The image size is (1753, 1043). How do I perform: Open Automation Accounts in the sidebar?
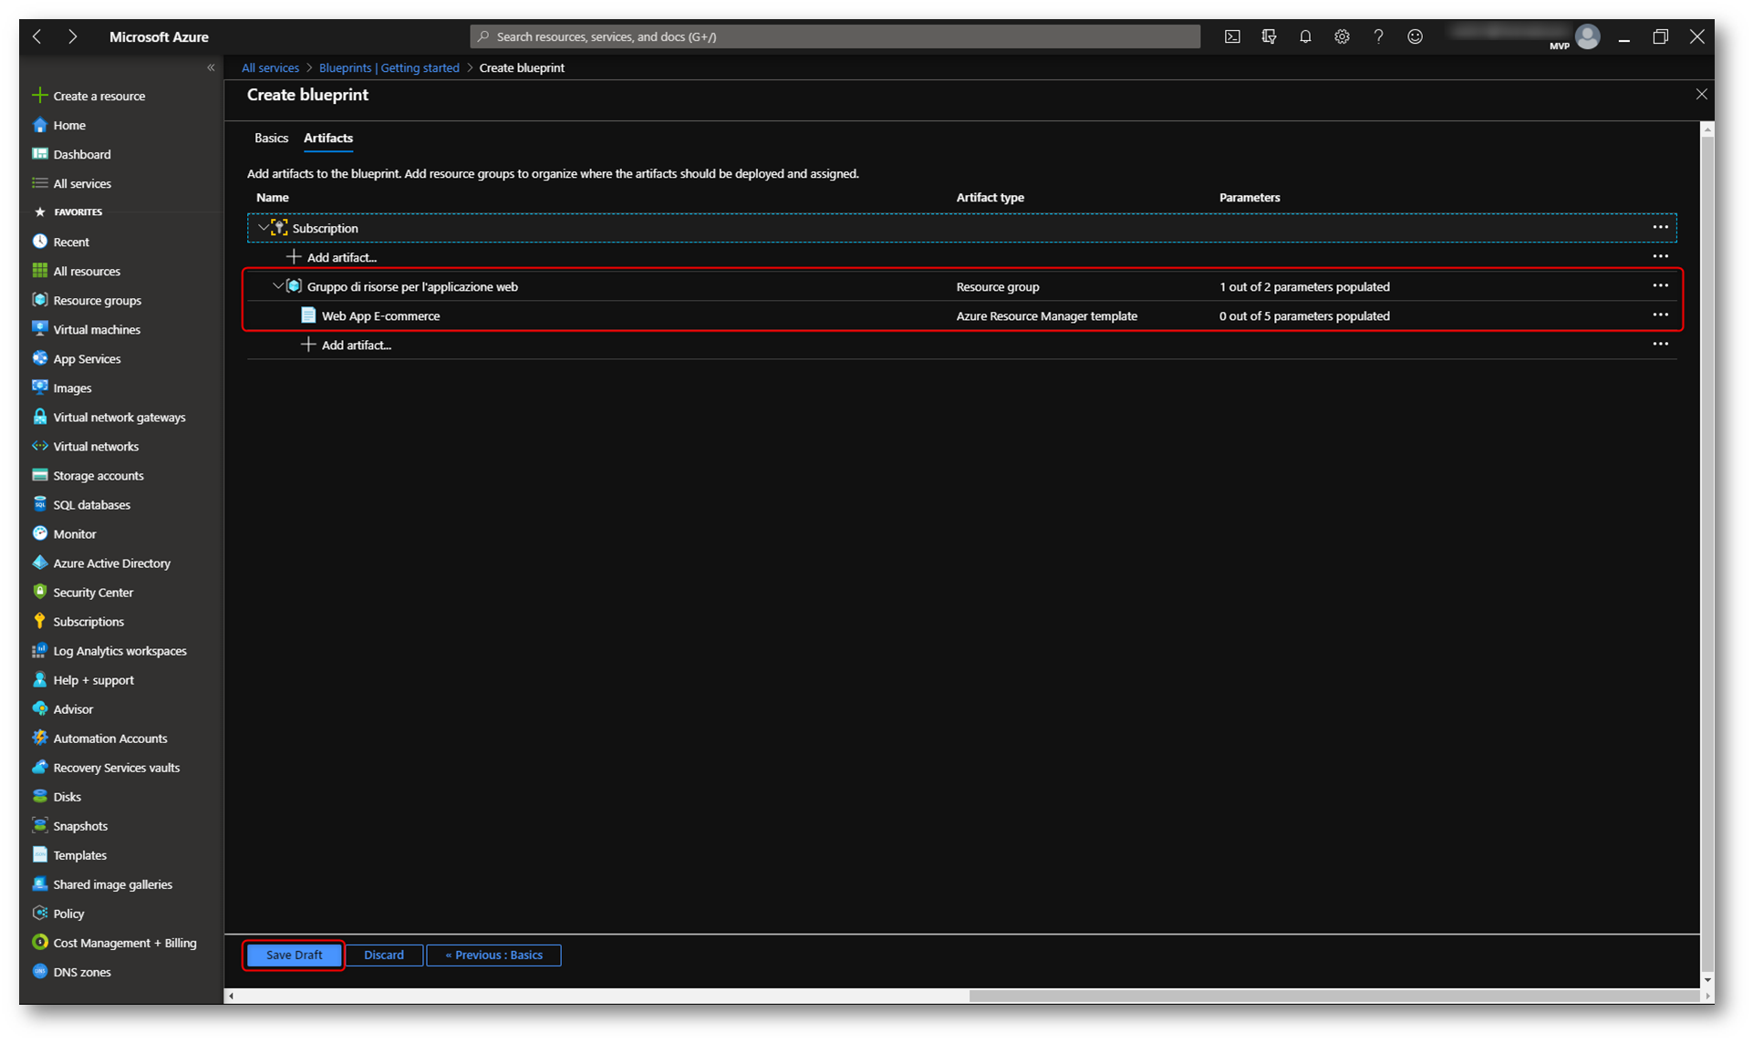pos(109,738)
